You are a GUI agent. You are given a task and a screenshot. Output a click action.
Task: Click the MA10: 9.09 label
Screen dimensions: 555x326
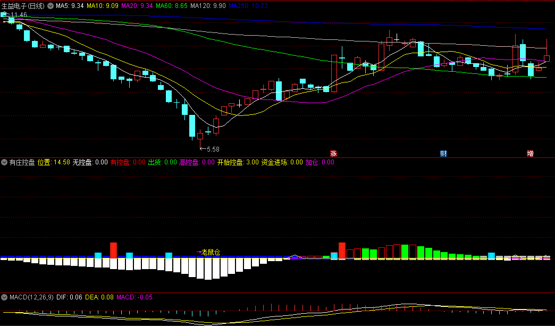pos(103,6)
